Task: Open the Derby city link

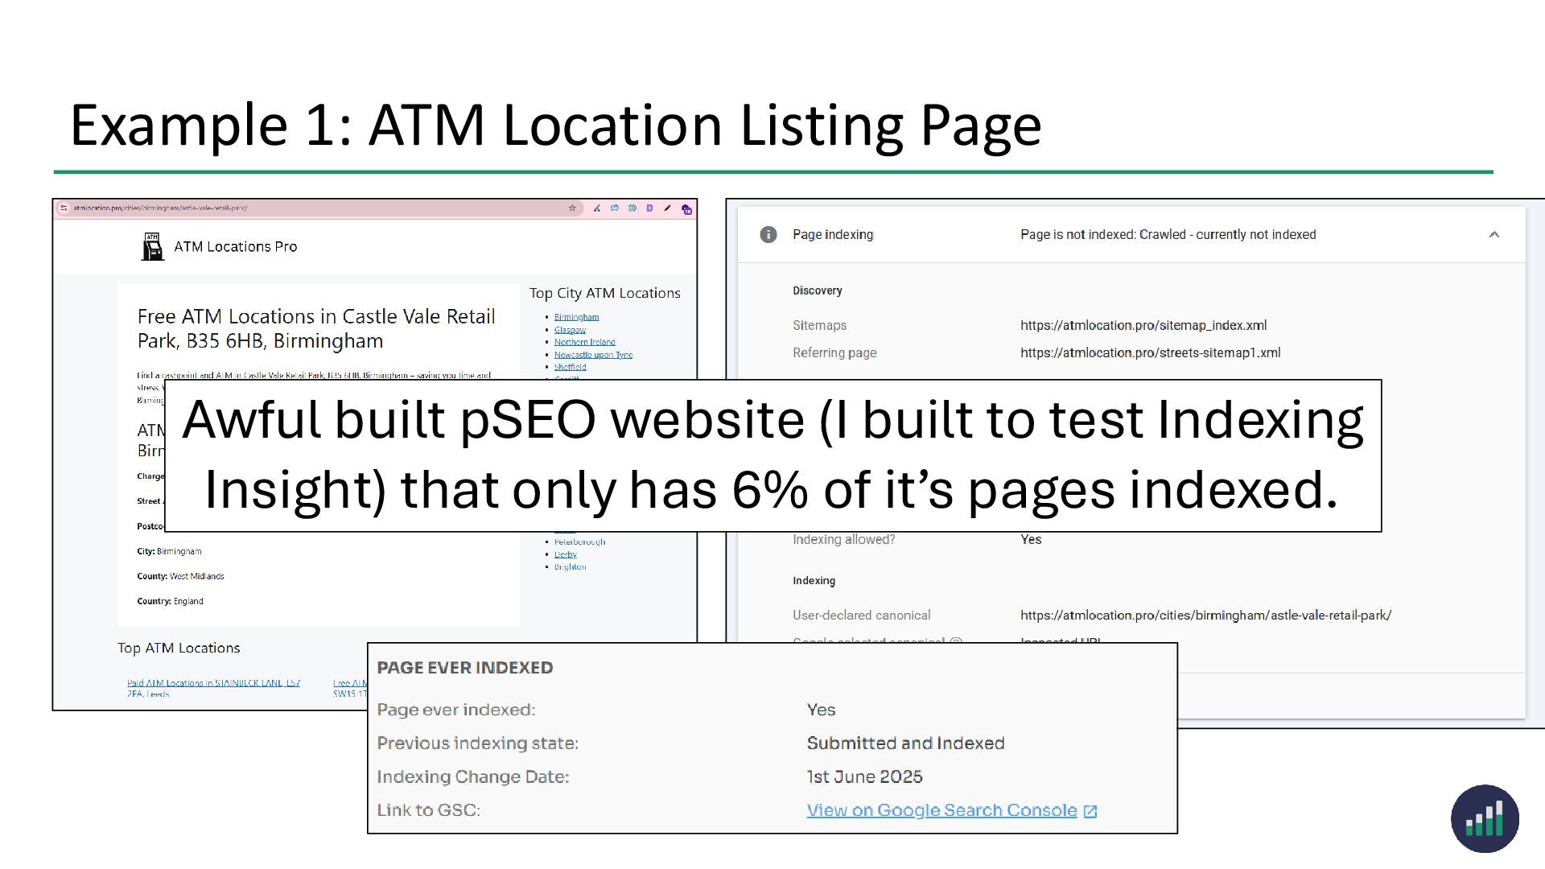Action: click(x=565, y=554)
